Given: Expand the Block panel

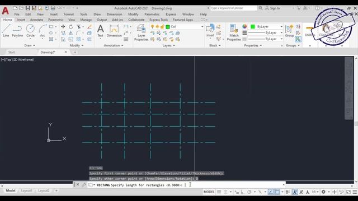Looking at the screenshot, I should 215,45.
